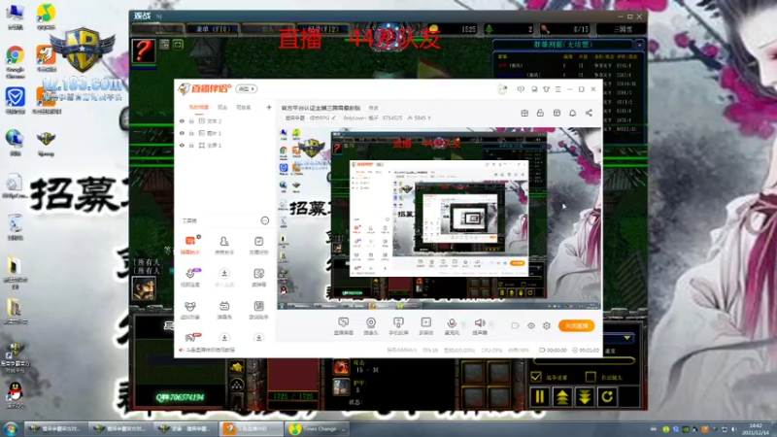
Task: Toggle the checked fog of war checkbox
Action: tap(536, 377)
